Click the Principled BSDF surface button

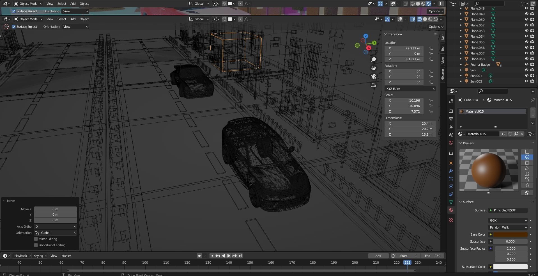[x=508, y=210]
